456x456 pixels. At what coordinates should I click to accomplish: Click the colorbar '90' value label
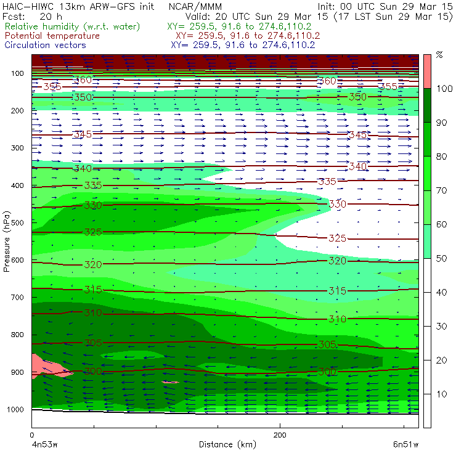[x=441, y=123]
